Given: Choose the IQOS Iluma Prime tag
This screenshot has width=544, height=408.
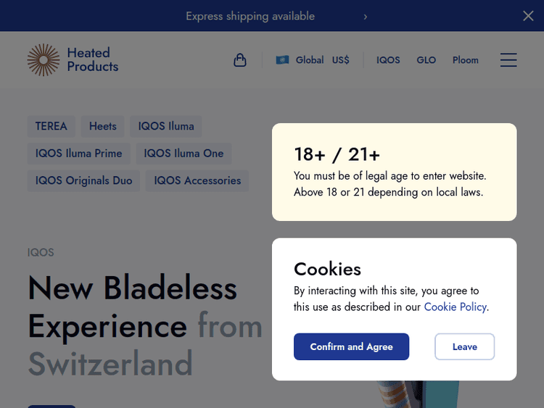Looking at the screenshot, I should [79, 154].
